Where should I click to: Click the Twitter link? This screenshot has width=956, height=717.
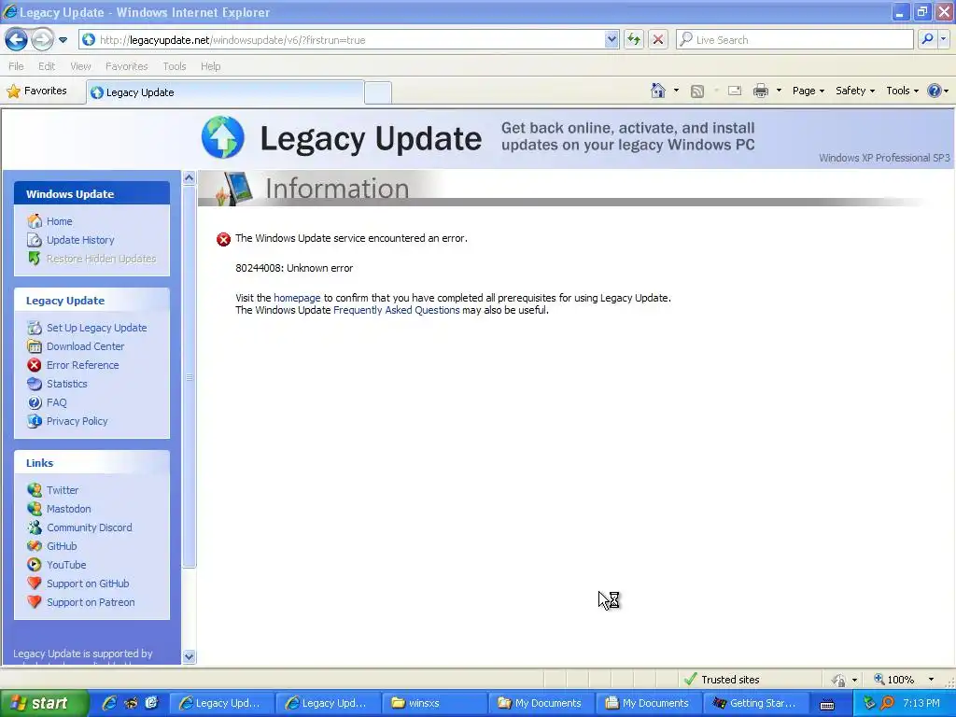[63, 490]
